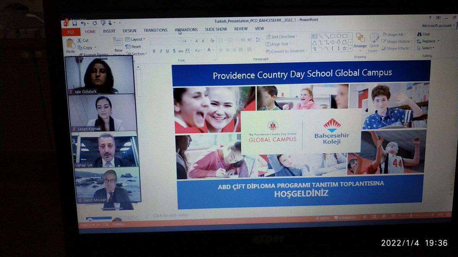This screenshot has width=458, height=257.
Task: Select text box shape in gallery
Action: point(314,36)
